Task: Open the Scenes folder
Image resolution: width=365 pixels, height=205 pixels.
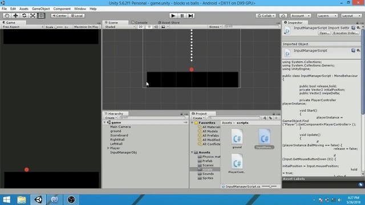Action: tap(205, 165)
